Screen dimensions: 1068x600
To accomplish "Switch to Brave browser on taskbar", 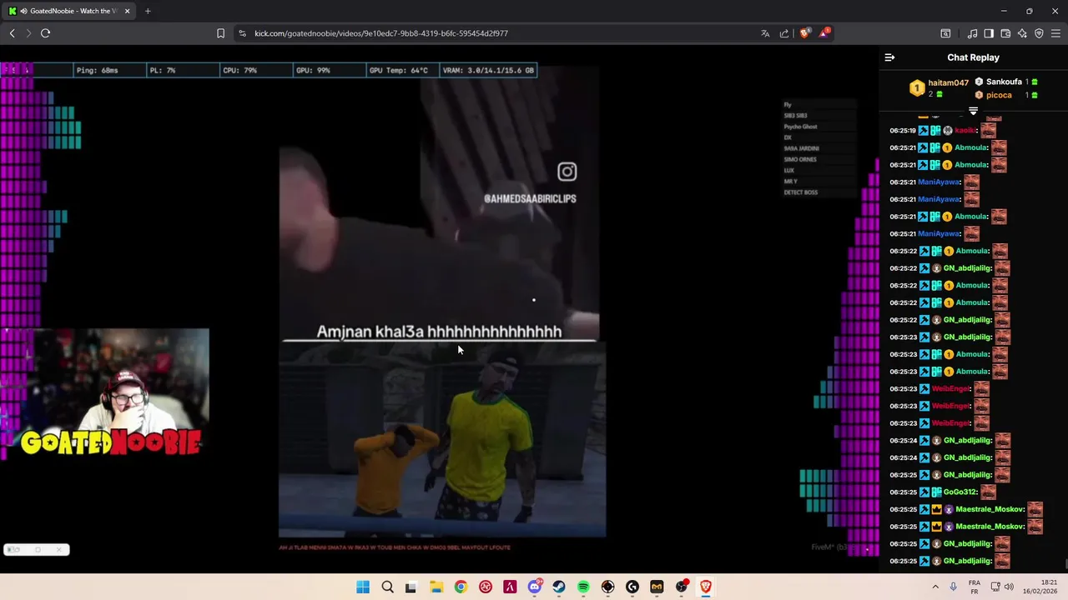I will [x=706, y=587].
